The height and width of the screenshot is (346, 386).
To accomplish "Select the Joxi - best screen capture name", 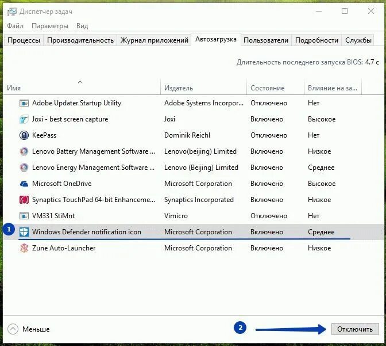I will [70, 119].
